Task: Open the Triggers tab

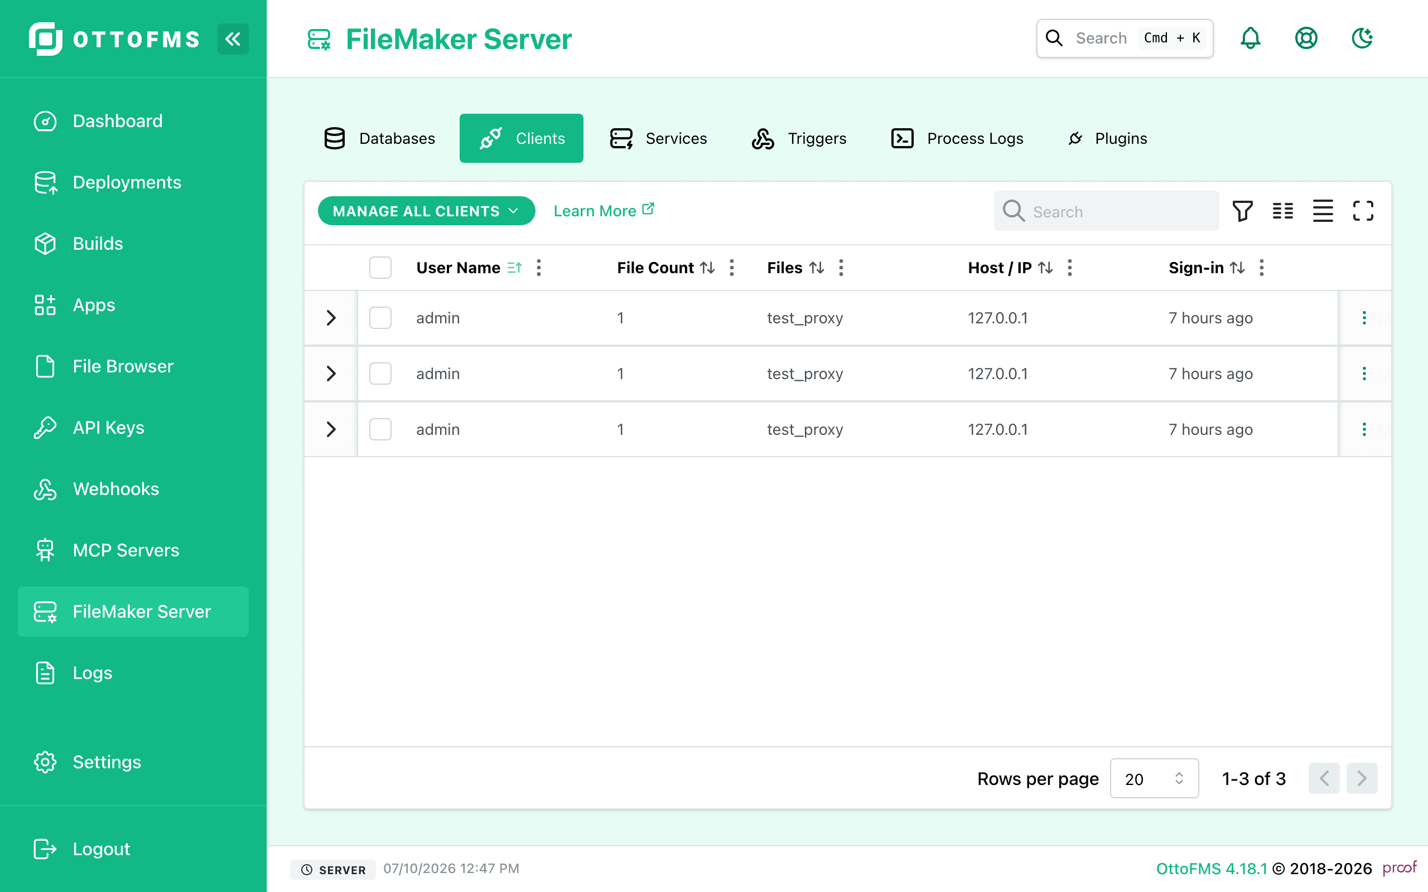Action: (799, 138)
